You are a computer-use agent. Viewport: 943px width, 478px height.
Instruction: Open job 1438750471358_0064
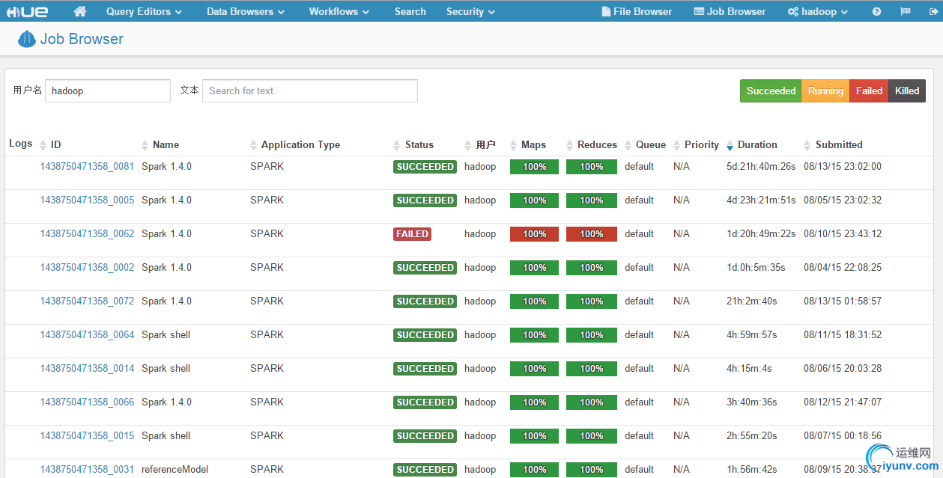point(87,334)
